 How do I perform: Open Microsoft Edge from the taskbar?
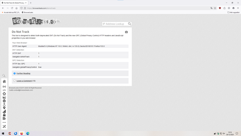pyautogui.click(x=28, y=133)
